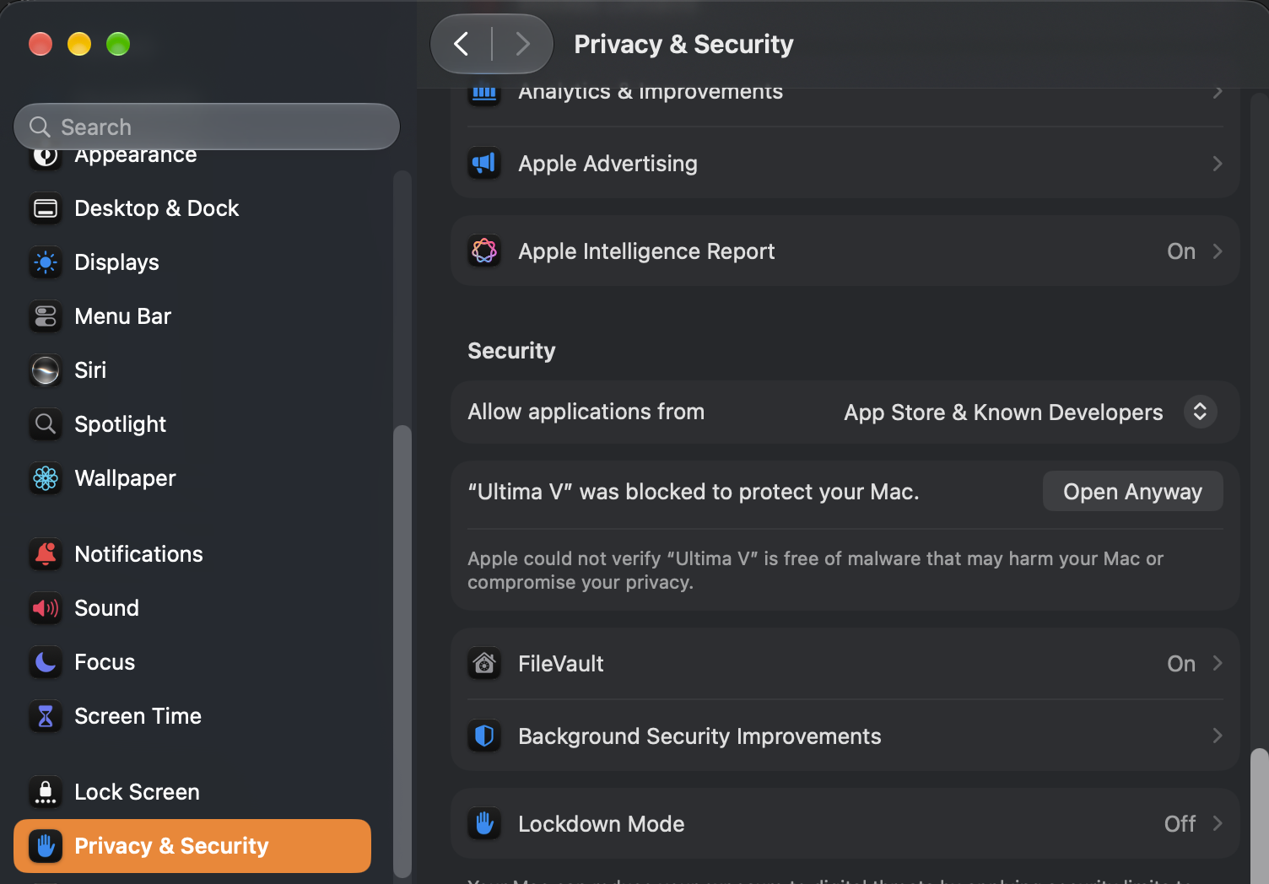1269x884 pixels.
Task: Click the Lock Screen padlock icon
Action: (46, 792)
